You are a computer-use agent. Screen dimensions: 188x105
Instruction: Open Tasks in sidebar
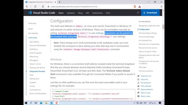tap(31, 75)
